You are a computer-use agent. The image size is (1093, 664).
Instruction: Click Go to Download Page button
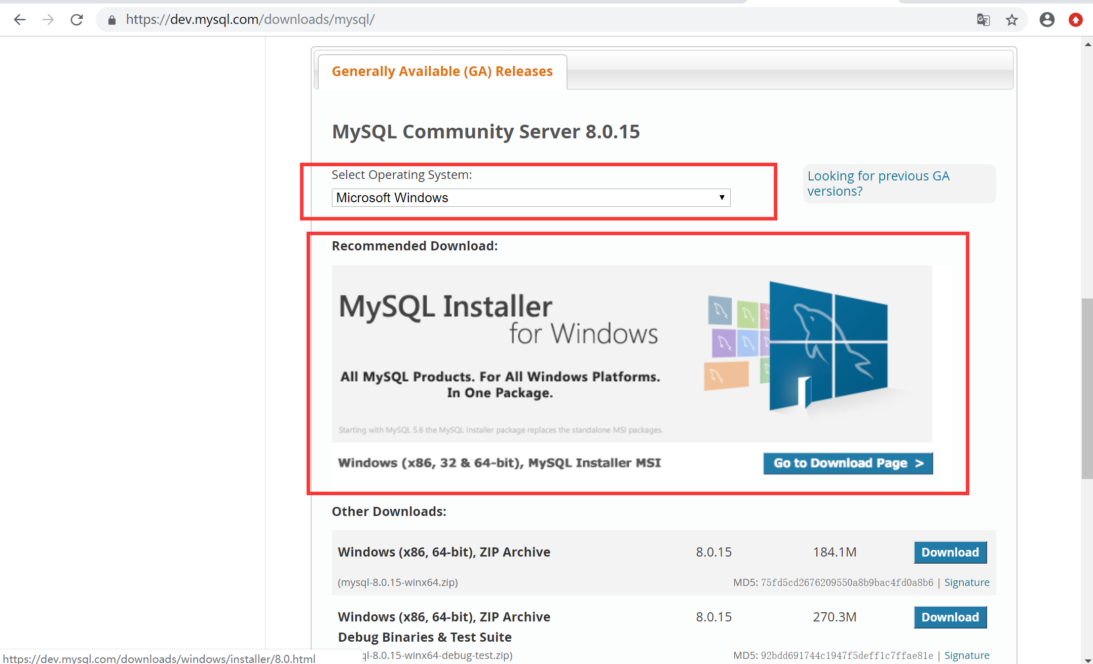tap(848, 463)
